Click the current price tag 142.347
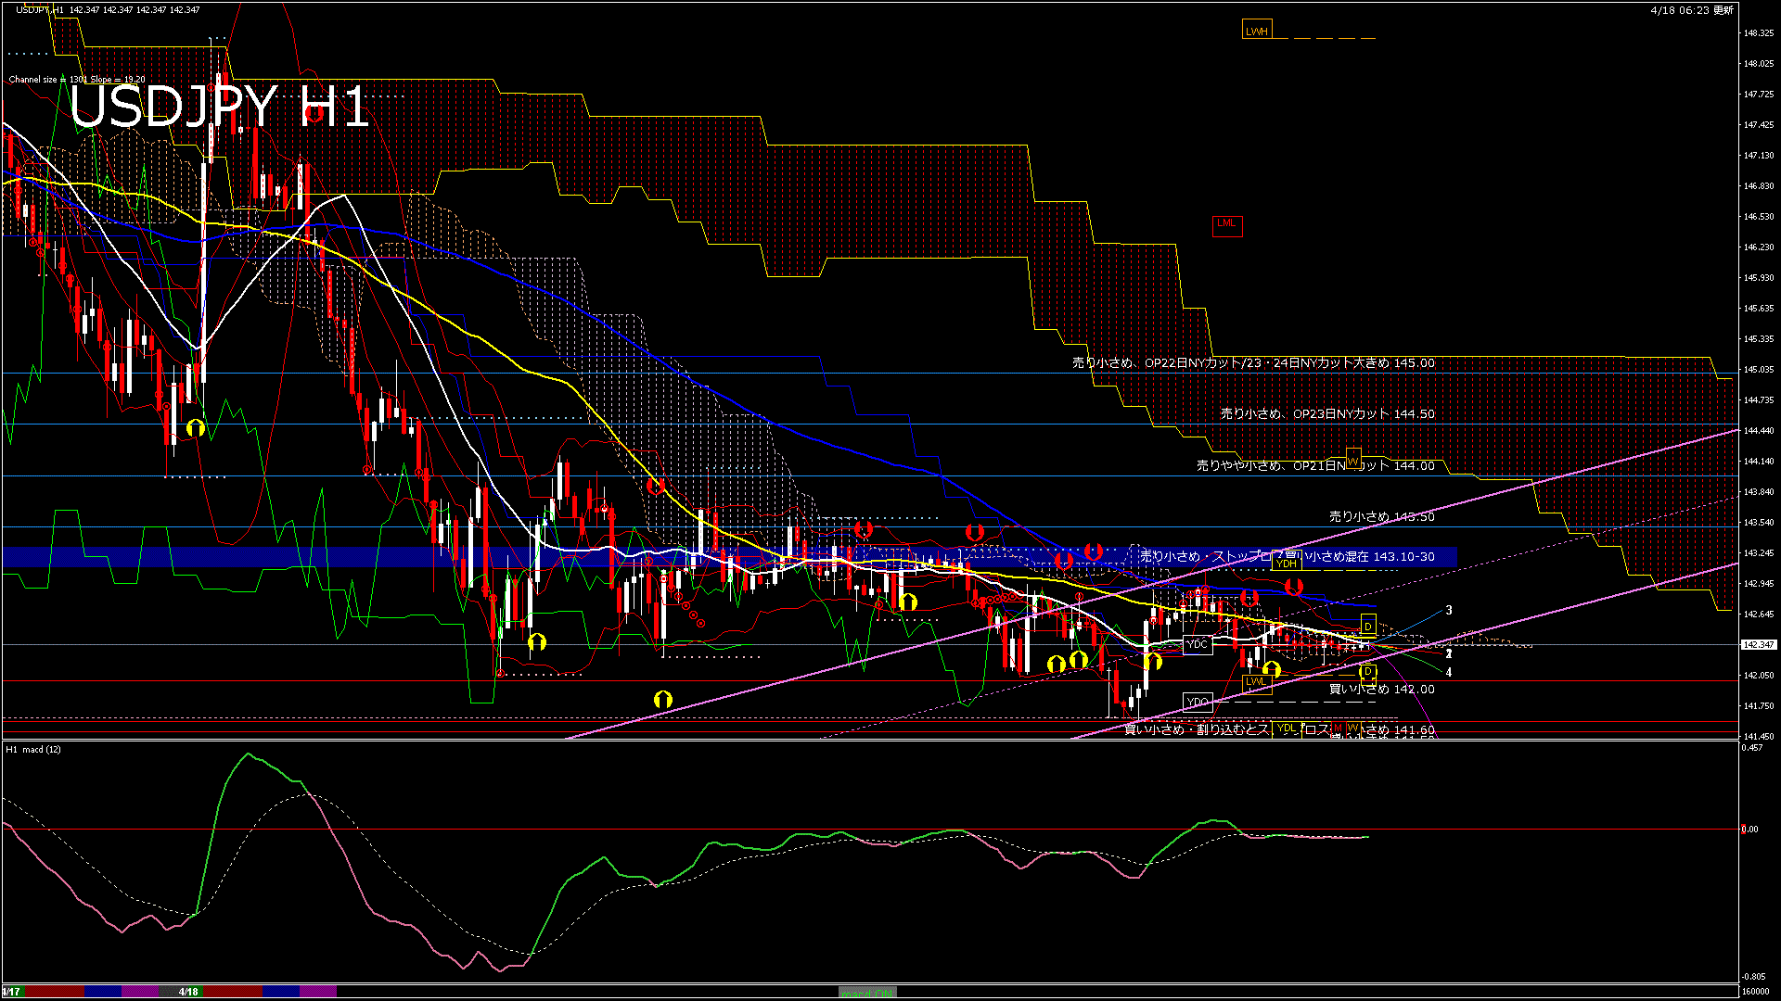This screenshot has height=1001, width=1781. 1758,644
